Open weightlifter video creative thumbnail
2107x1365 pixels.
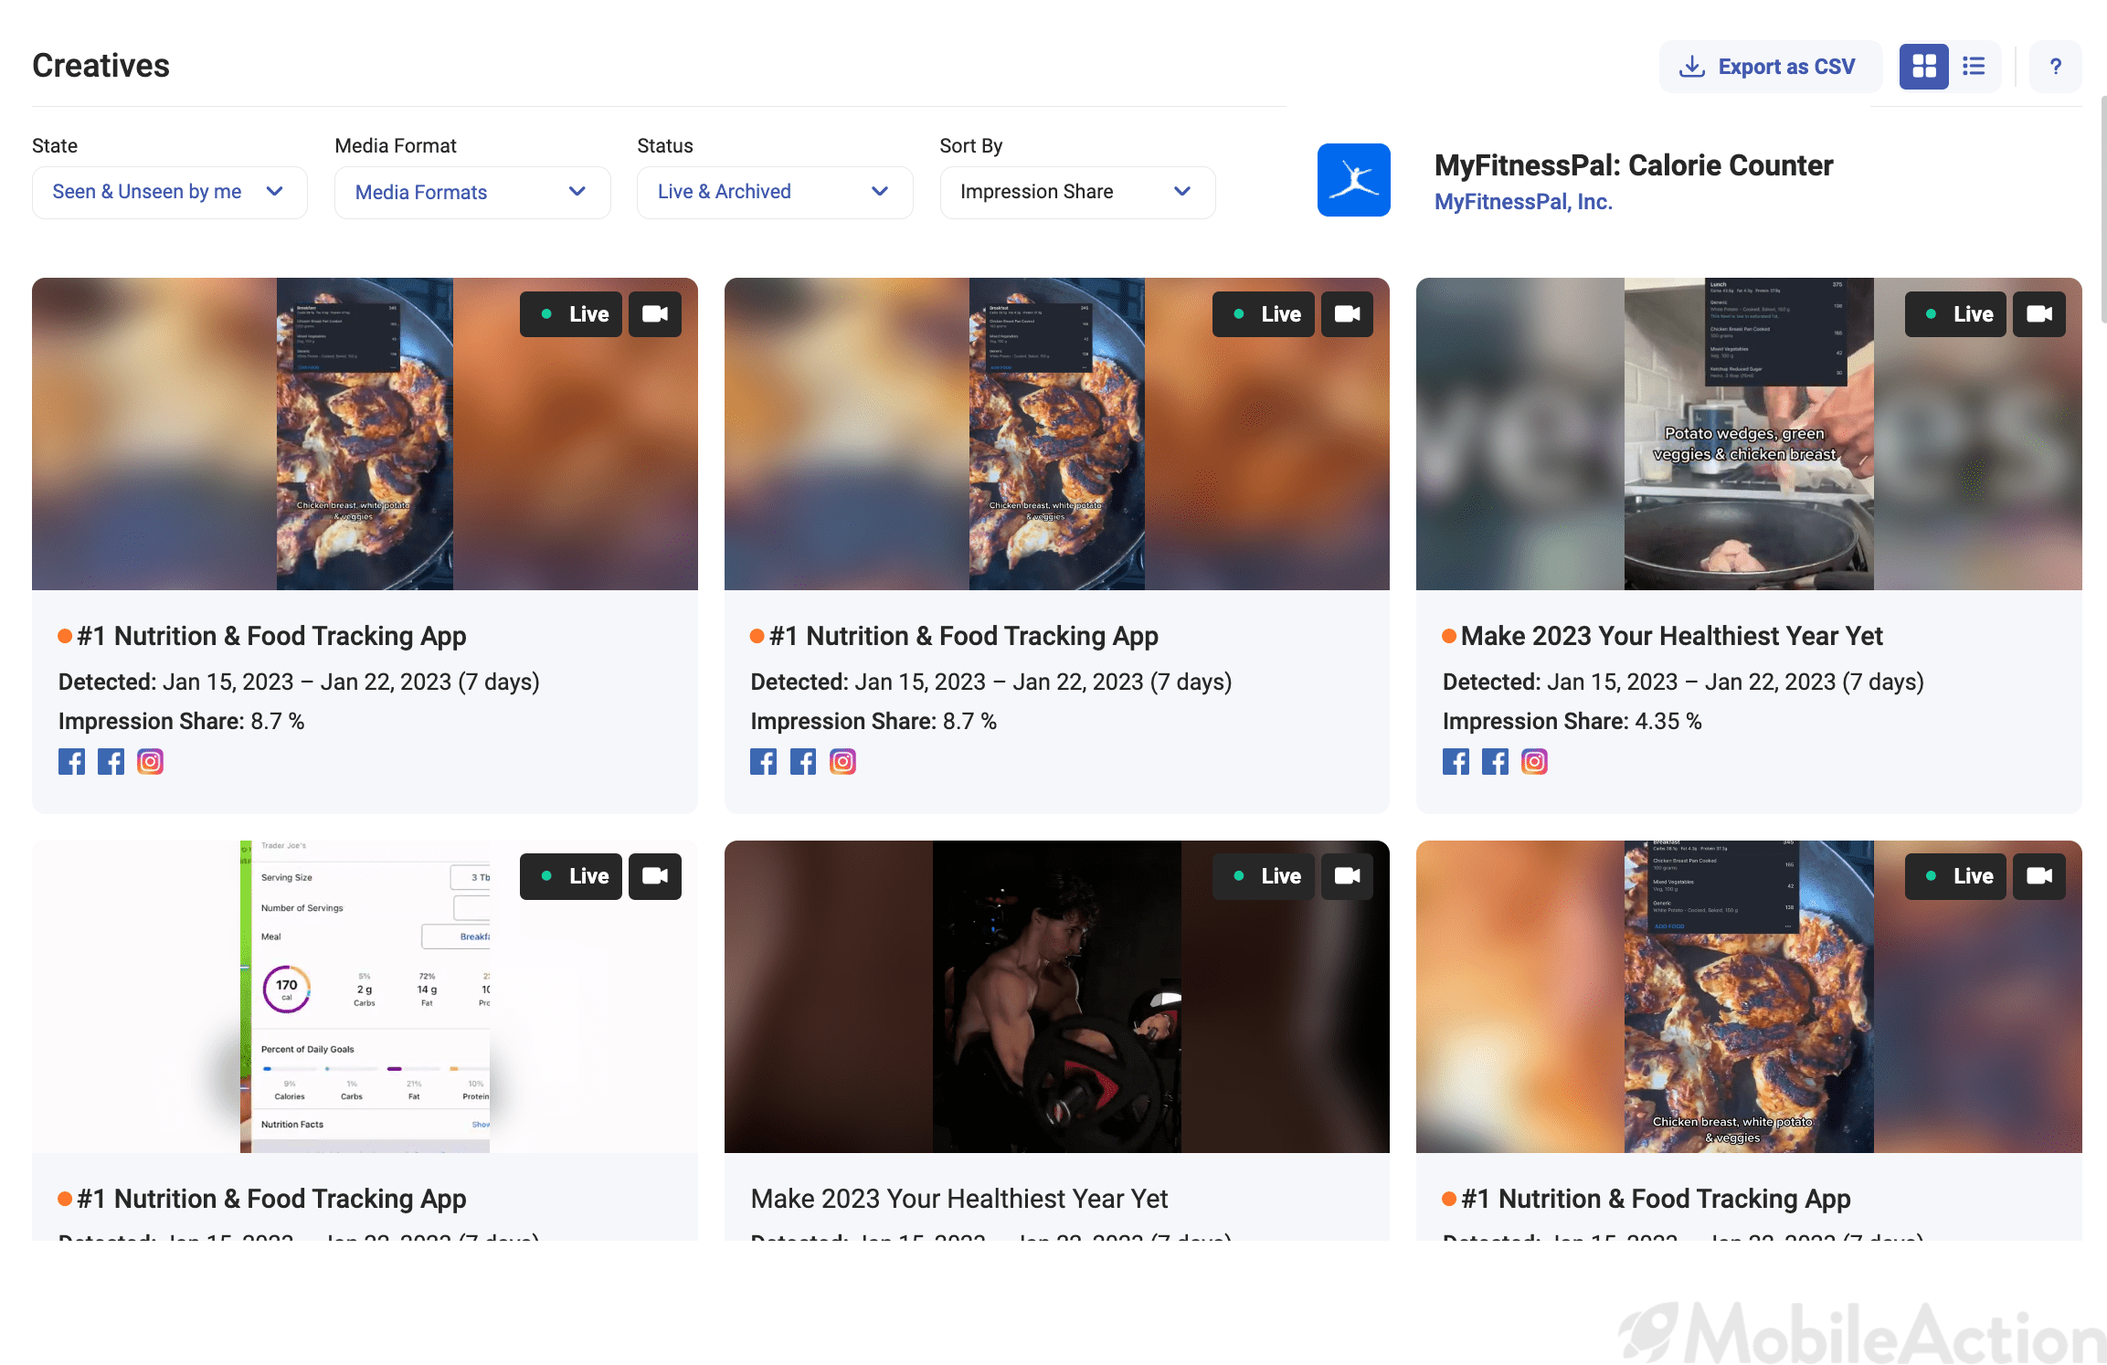(x=1056, y=996)
